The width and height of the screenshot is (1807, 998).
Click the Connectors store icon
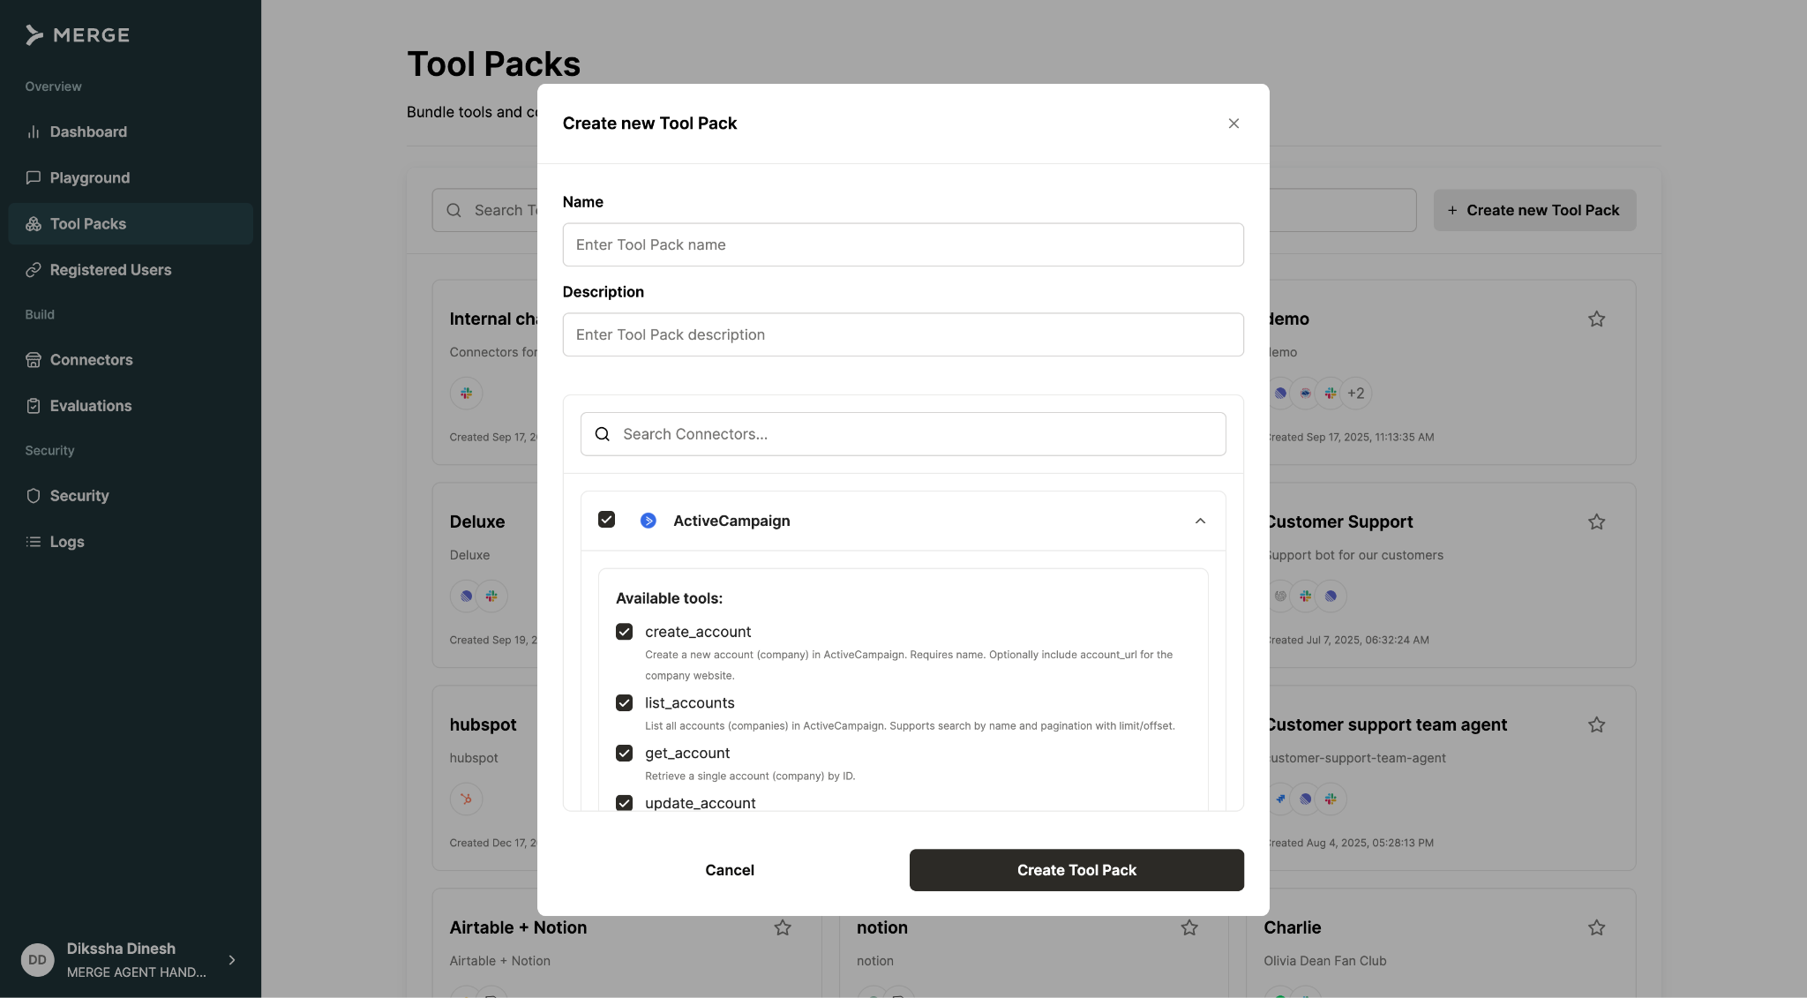pyautogui.click(x=34, y=359)
